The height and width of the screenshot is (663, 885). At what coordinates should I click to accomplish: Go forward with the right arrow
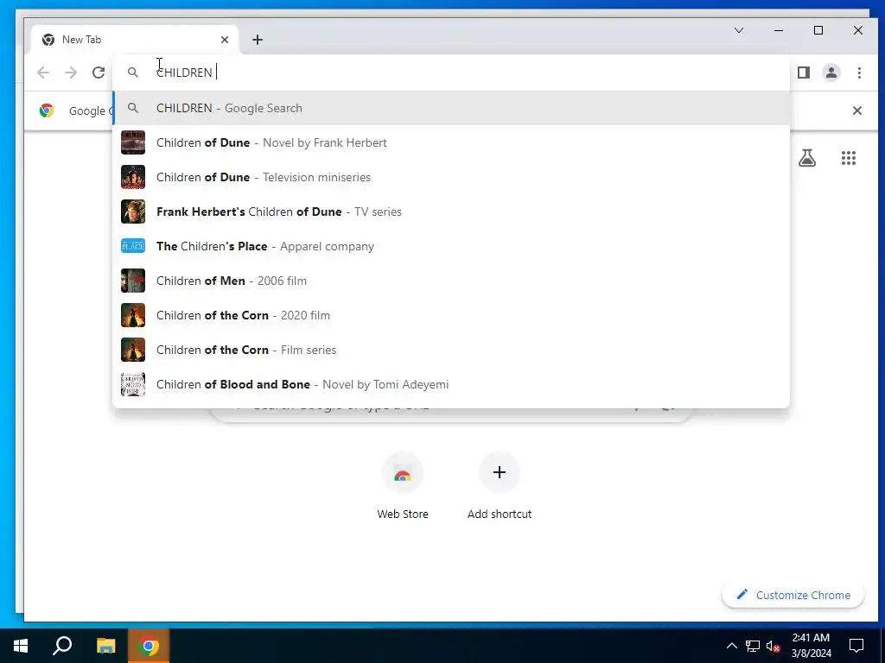(71, 73)
